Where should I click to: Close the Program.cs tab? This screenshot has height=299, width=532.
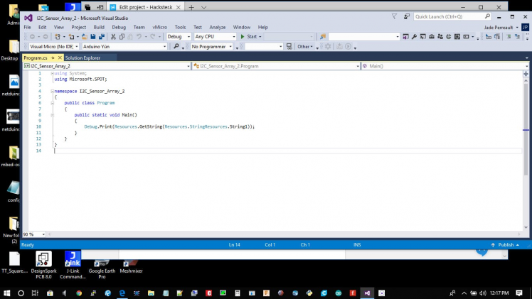[60, 58]
